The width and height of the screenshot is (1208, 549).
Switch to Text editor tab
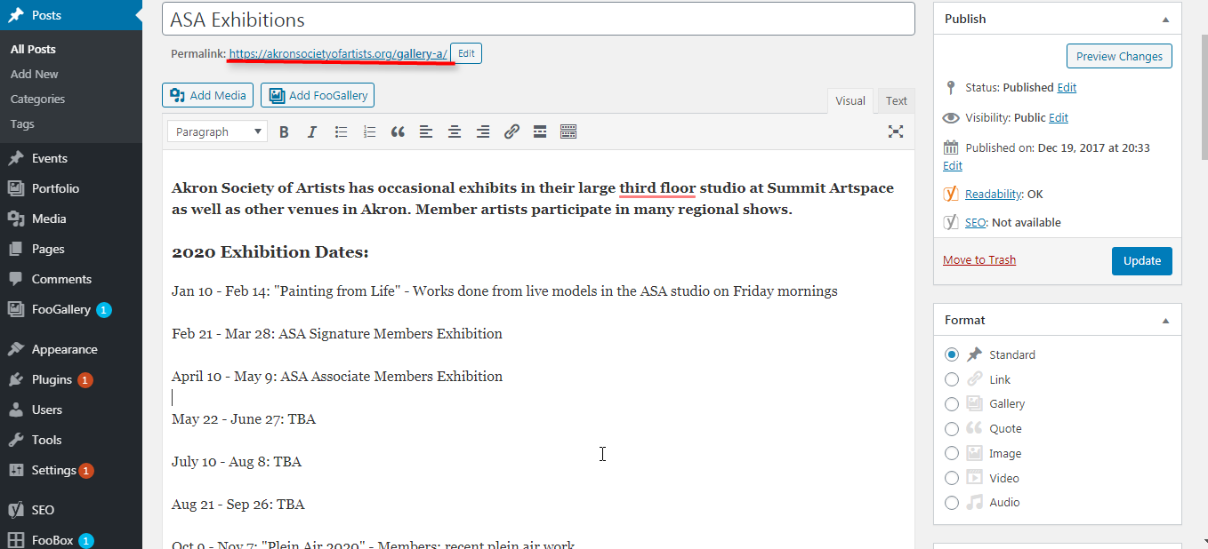click(x=897, y=100)
